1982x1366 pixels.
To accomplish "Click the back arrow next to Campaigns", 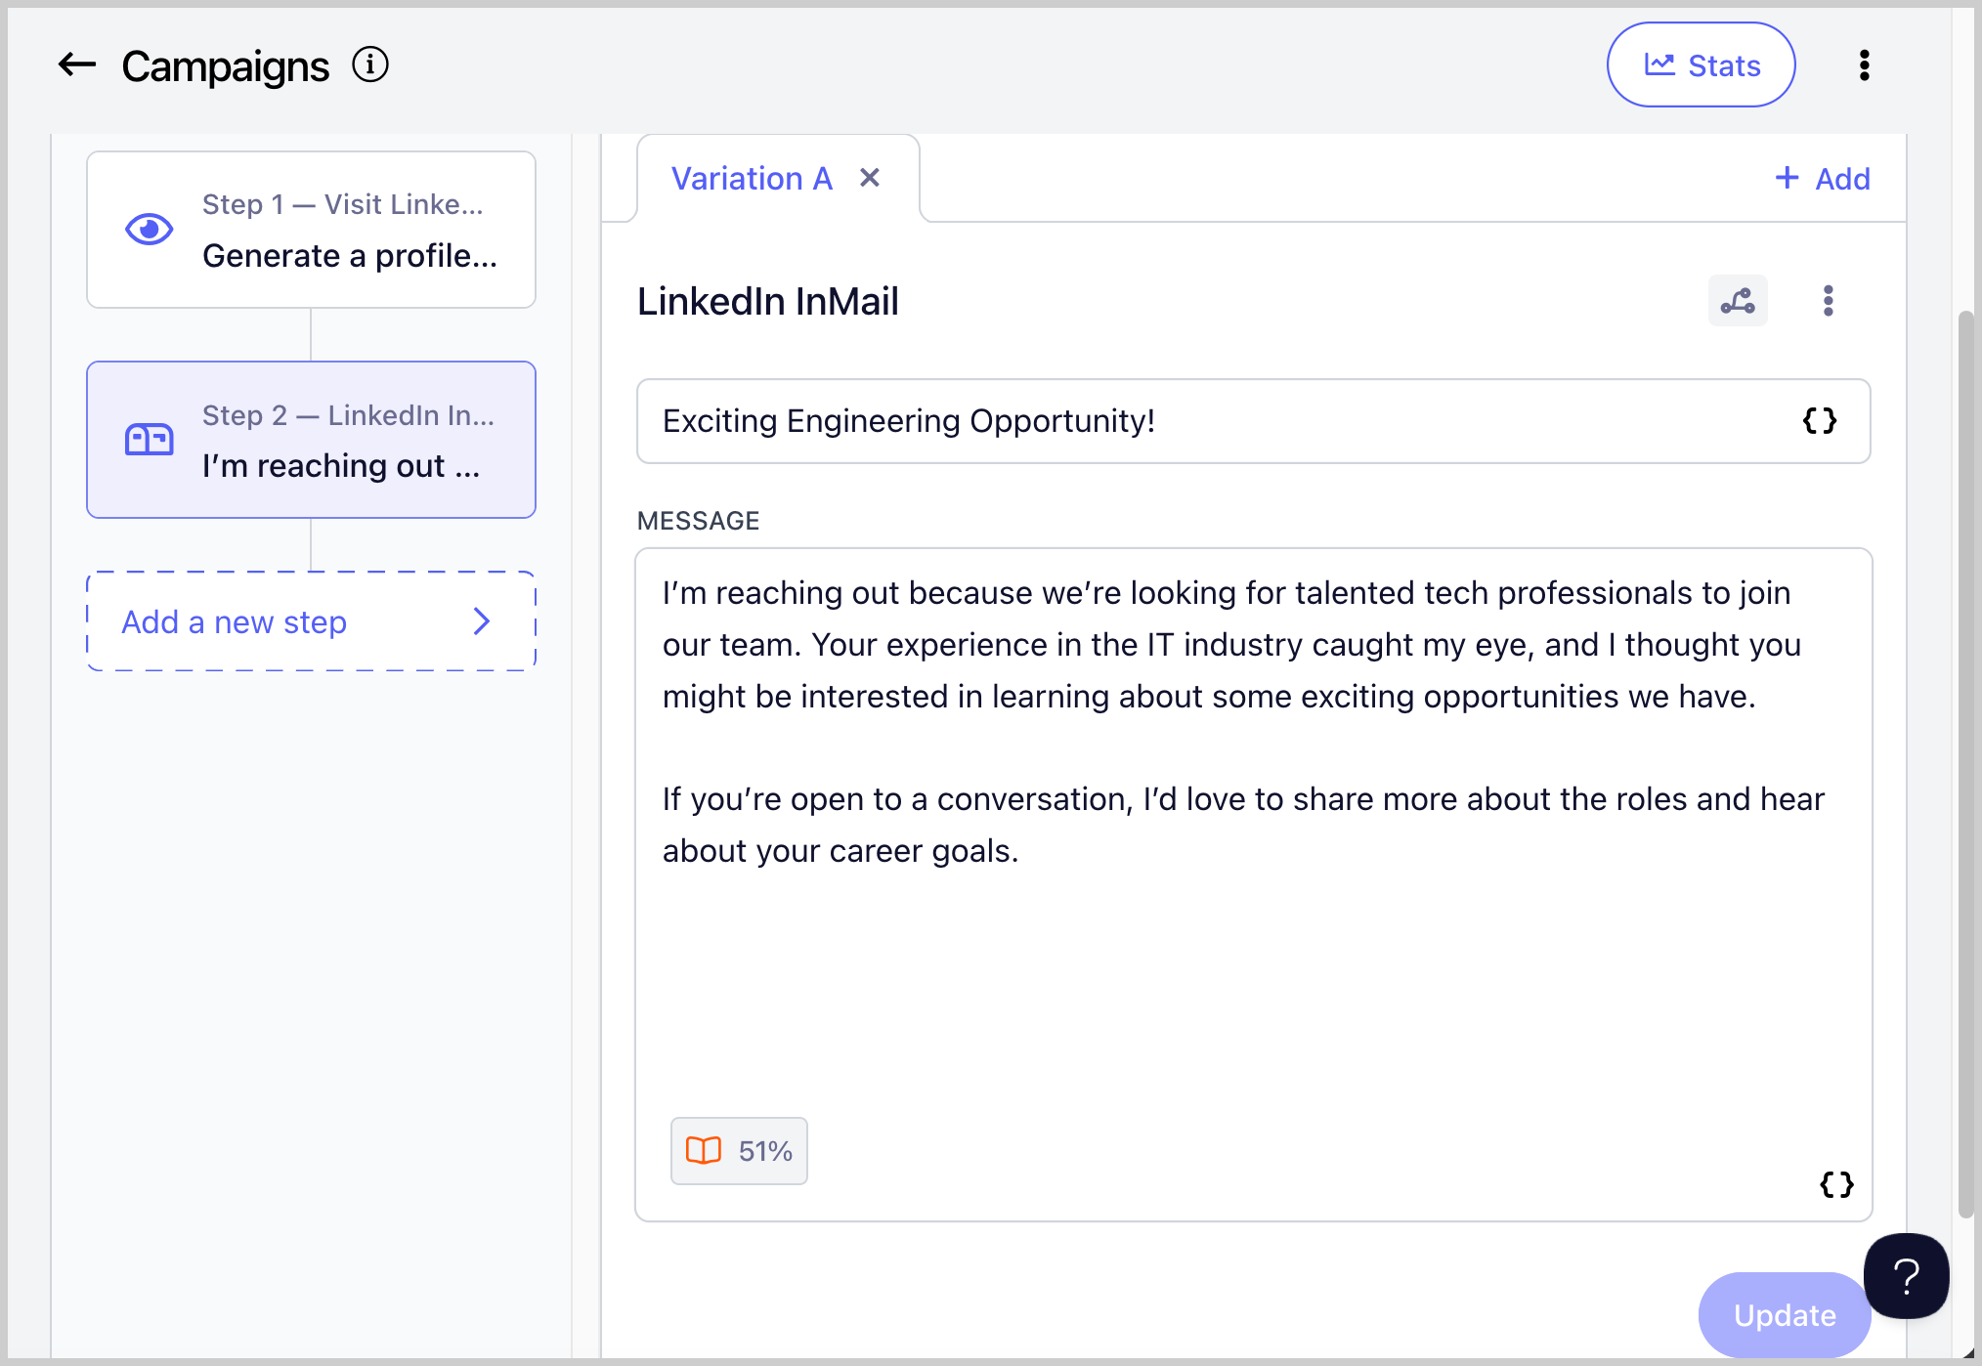I will tap(77, 65).
